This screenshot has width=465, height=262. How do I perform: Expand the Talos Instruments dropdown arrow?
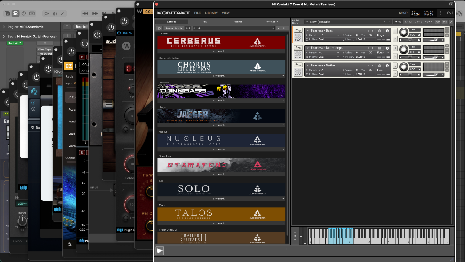(x=283, y=223)
